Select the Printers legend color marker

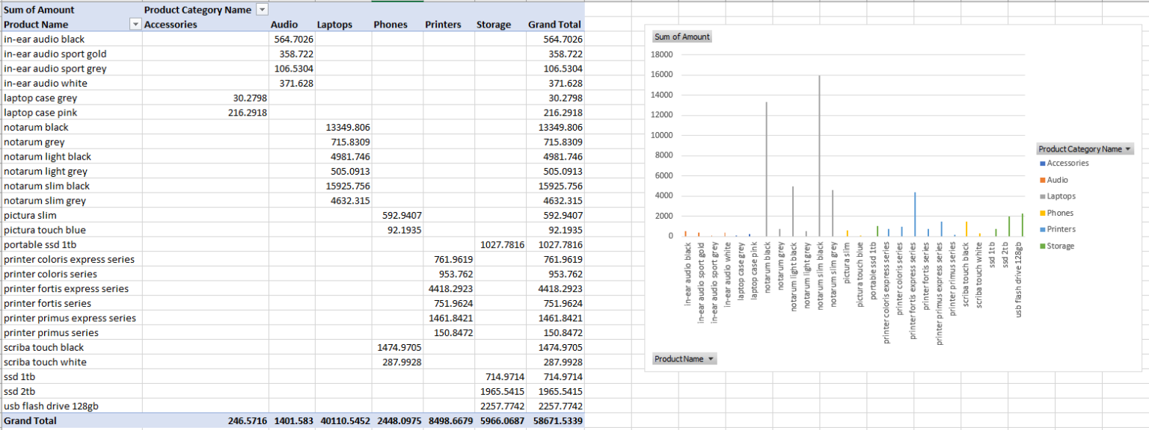point(1043,229)
